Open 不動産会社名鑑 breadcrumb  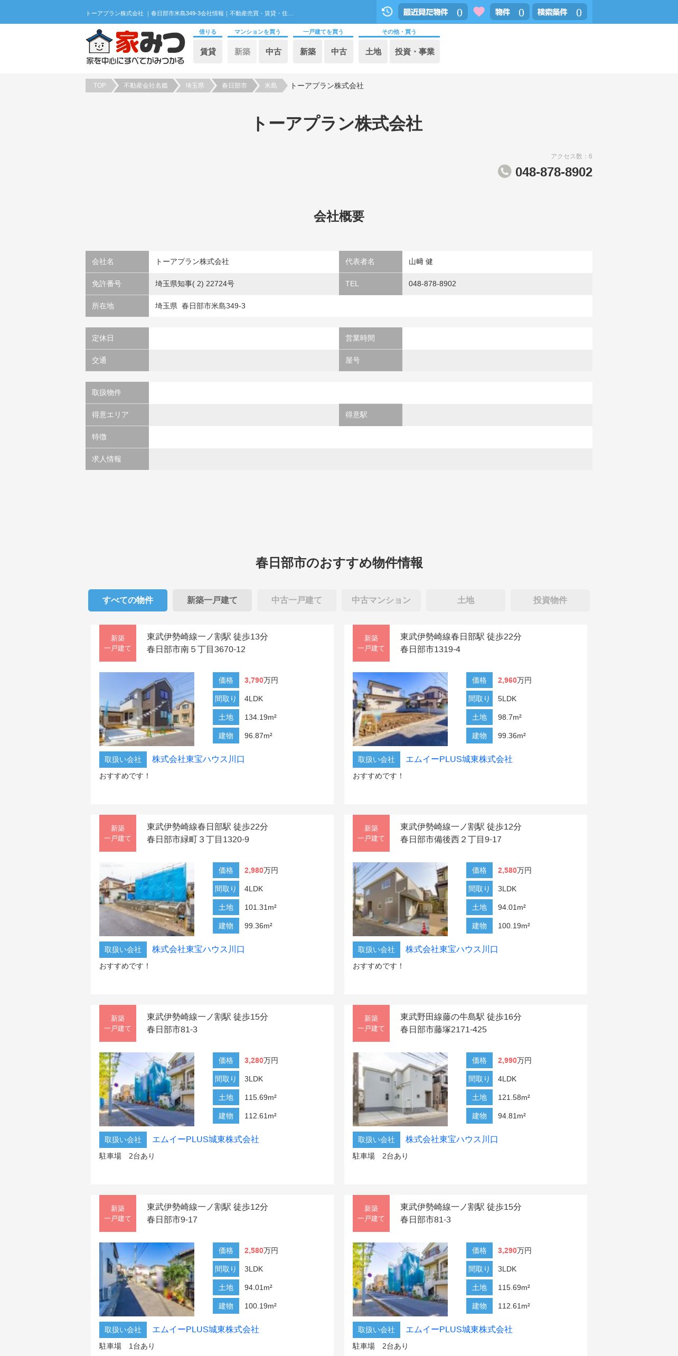[x=145, y=86]
